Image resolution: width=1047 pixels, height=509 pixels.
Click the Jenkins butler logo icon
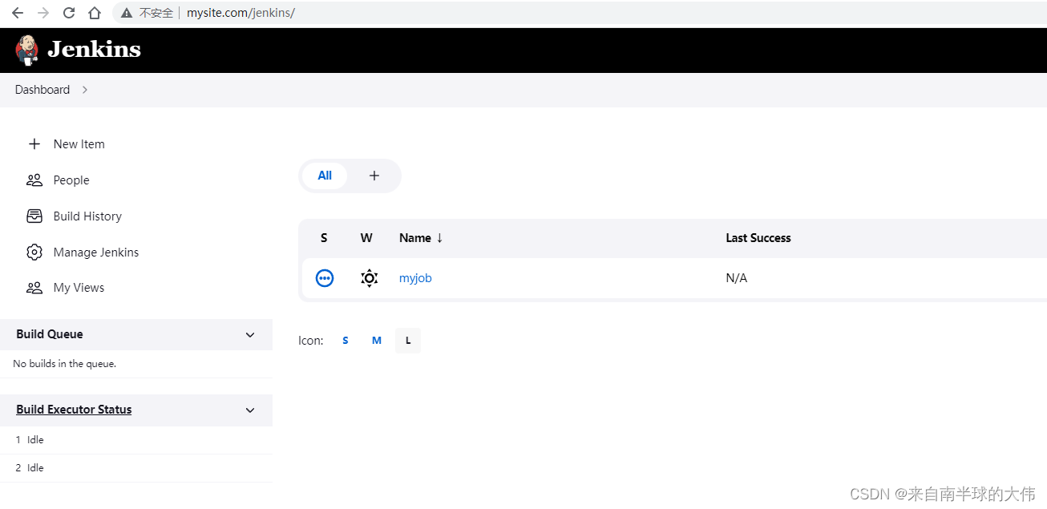pos(26,50)
